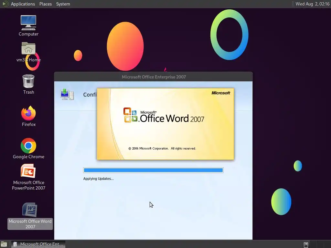Click the show desktop icon in bottom panel
The image size is (331, 248).
pyautogui.click(x=4, y=244)
